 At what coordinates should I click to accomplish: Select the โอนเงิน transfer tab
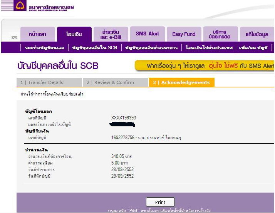74,34
